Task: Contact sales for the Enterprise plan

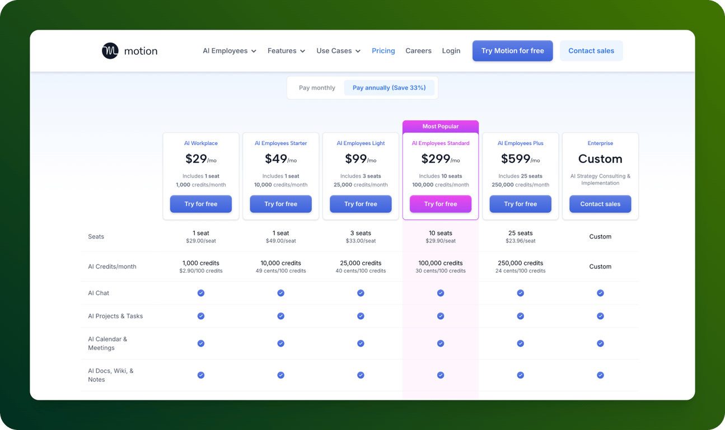Action: point(600,204)
